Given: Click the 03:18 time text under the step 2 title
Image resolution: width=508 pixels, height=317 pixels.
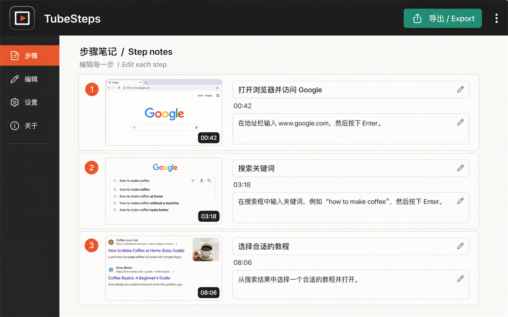Looking at the screenshot, I should pyautogui.click(x=242, y=185).
